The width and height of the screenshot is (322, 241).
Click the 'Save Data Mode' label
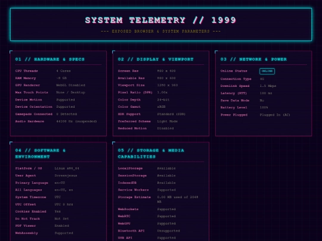tap(235, 101)
